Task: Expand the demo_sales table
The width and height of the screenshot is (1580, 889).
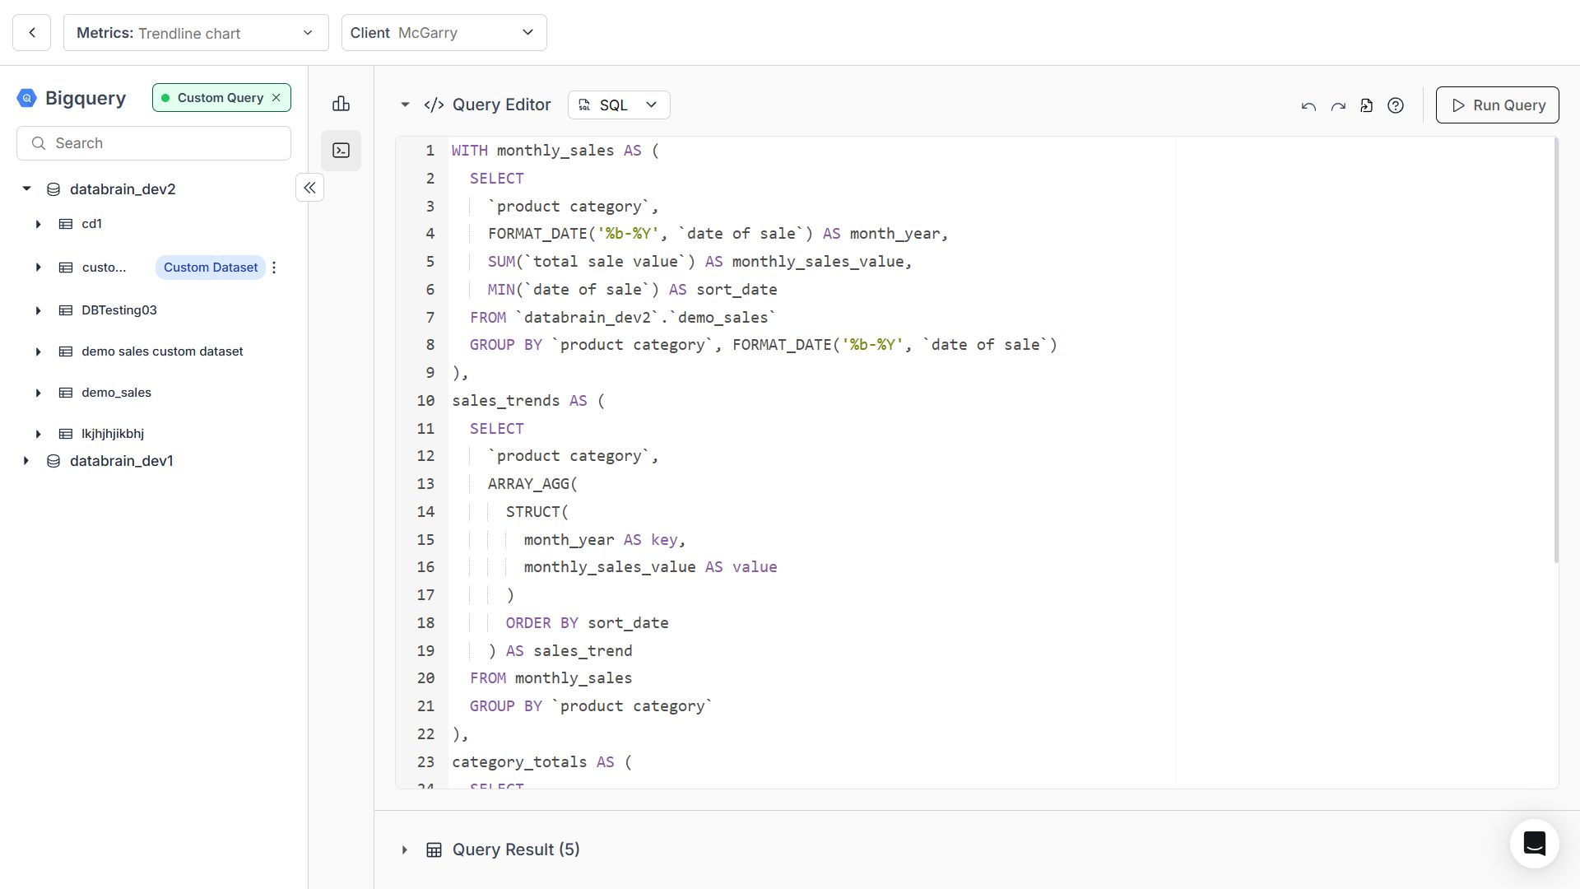Action: click(x=38, y=393)
